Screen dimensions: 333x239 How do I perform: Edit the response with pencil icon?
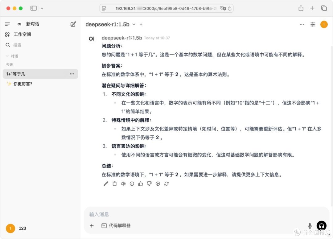point(106,184)
